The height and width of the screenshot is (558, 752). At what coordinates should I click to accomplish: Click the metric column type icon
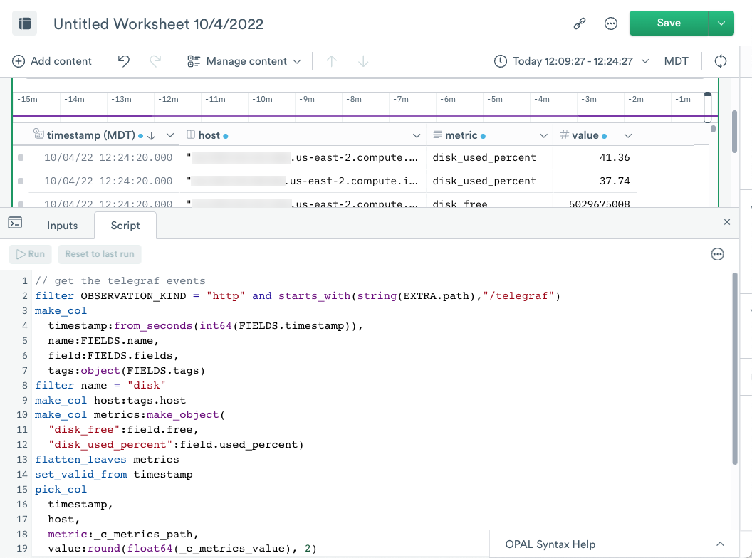point(437,135)
